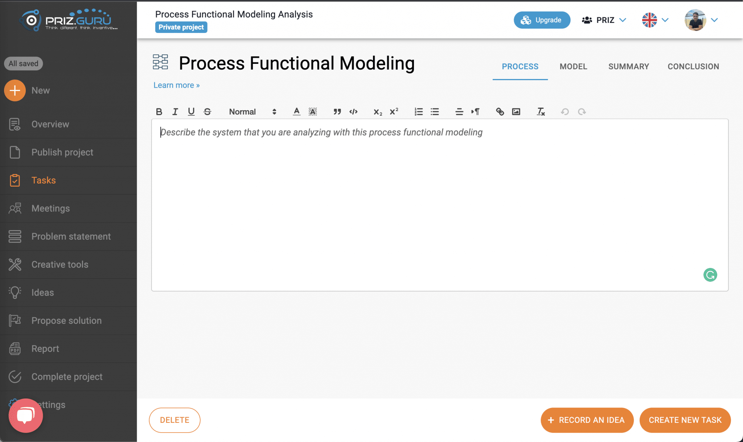The height and width of the screenshot is (442, 743).
Task: Expand the PRIZ workspace dropdown
Action: pyautogui.click(x=604, y=20)
